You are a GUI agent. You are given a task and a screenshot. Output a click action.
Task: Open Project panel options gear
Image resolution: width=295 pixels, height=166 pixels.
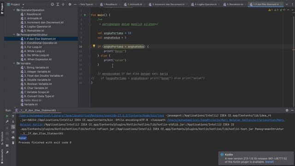coord(70,4)
